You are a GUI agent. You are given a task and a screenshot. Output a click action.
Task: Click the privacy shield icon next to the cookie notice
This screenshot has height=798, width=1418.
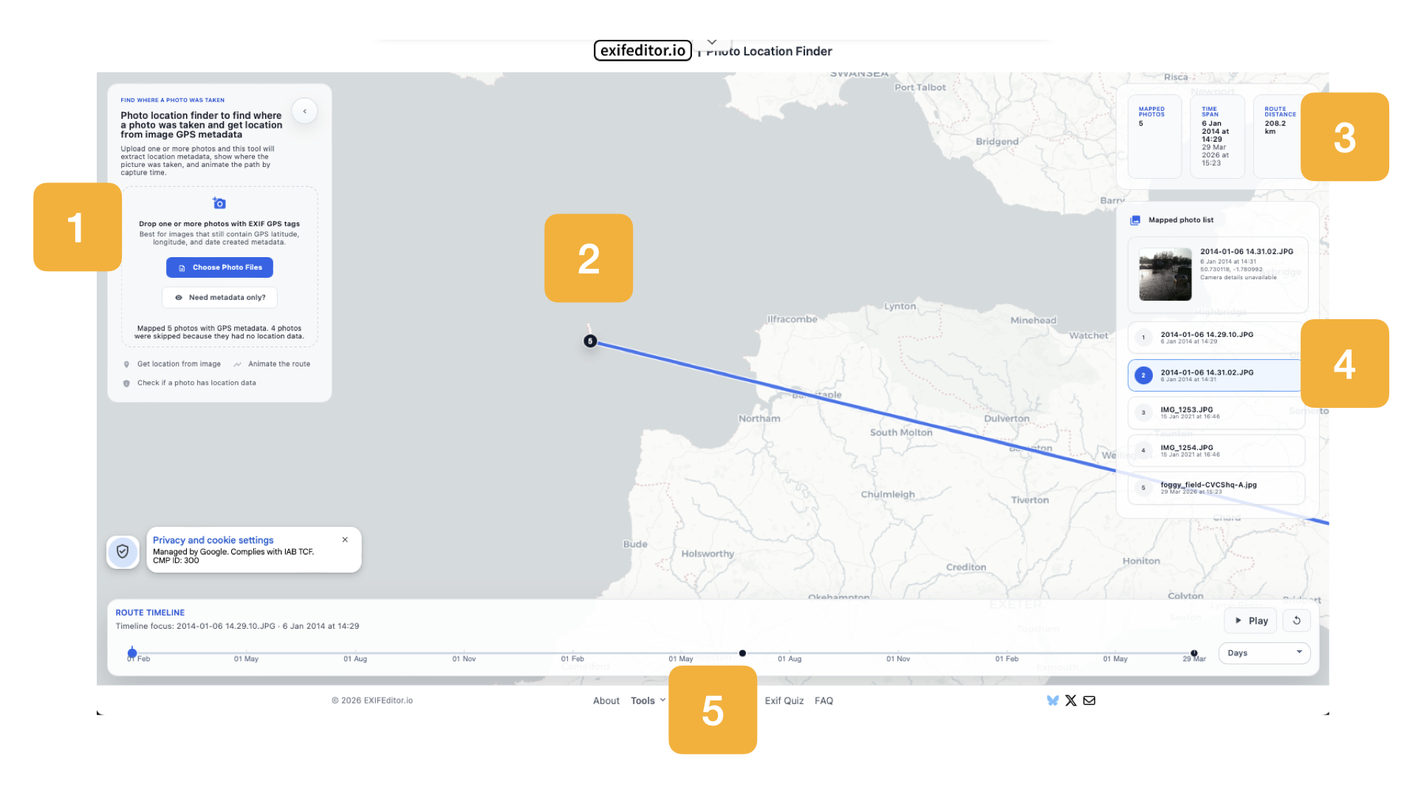pos(123,551)
